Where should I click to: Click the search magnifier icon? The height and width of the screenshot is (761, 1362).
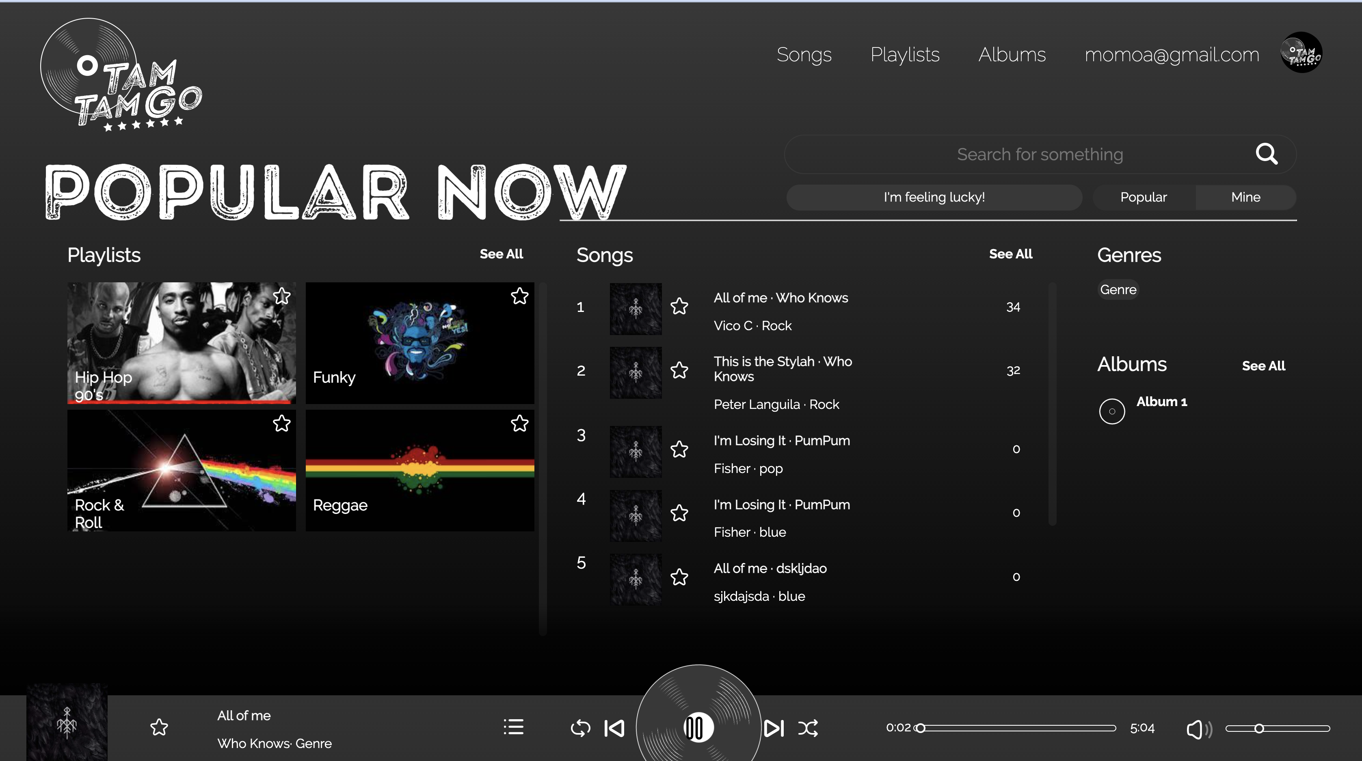(1267, 154)
